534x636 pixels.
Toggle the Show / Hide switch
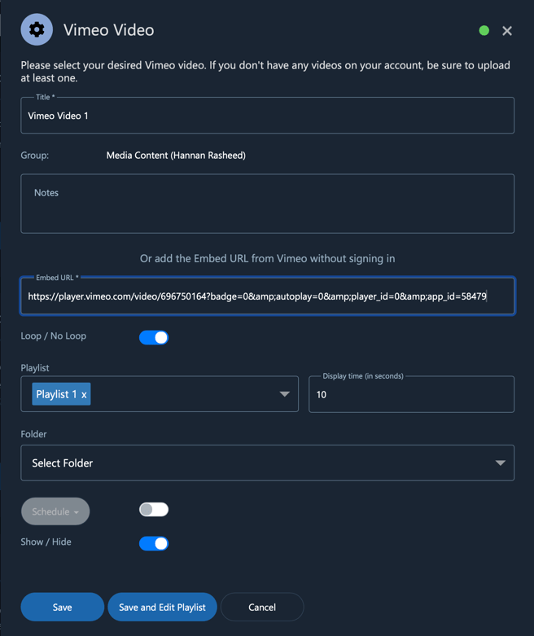pyautogui.click(x=154, y=543)
